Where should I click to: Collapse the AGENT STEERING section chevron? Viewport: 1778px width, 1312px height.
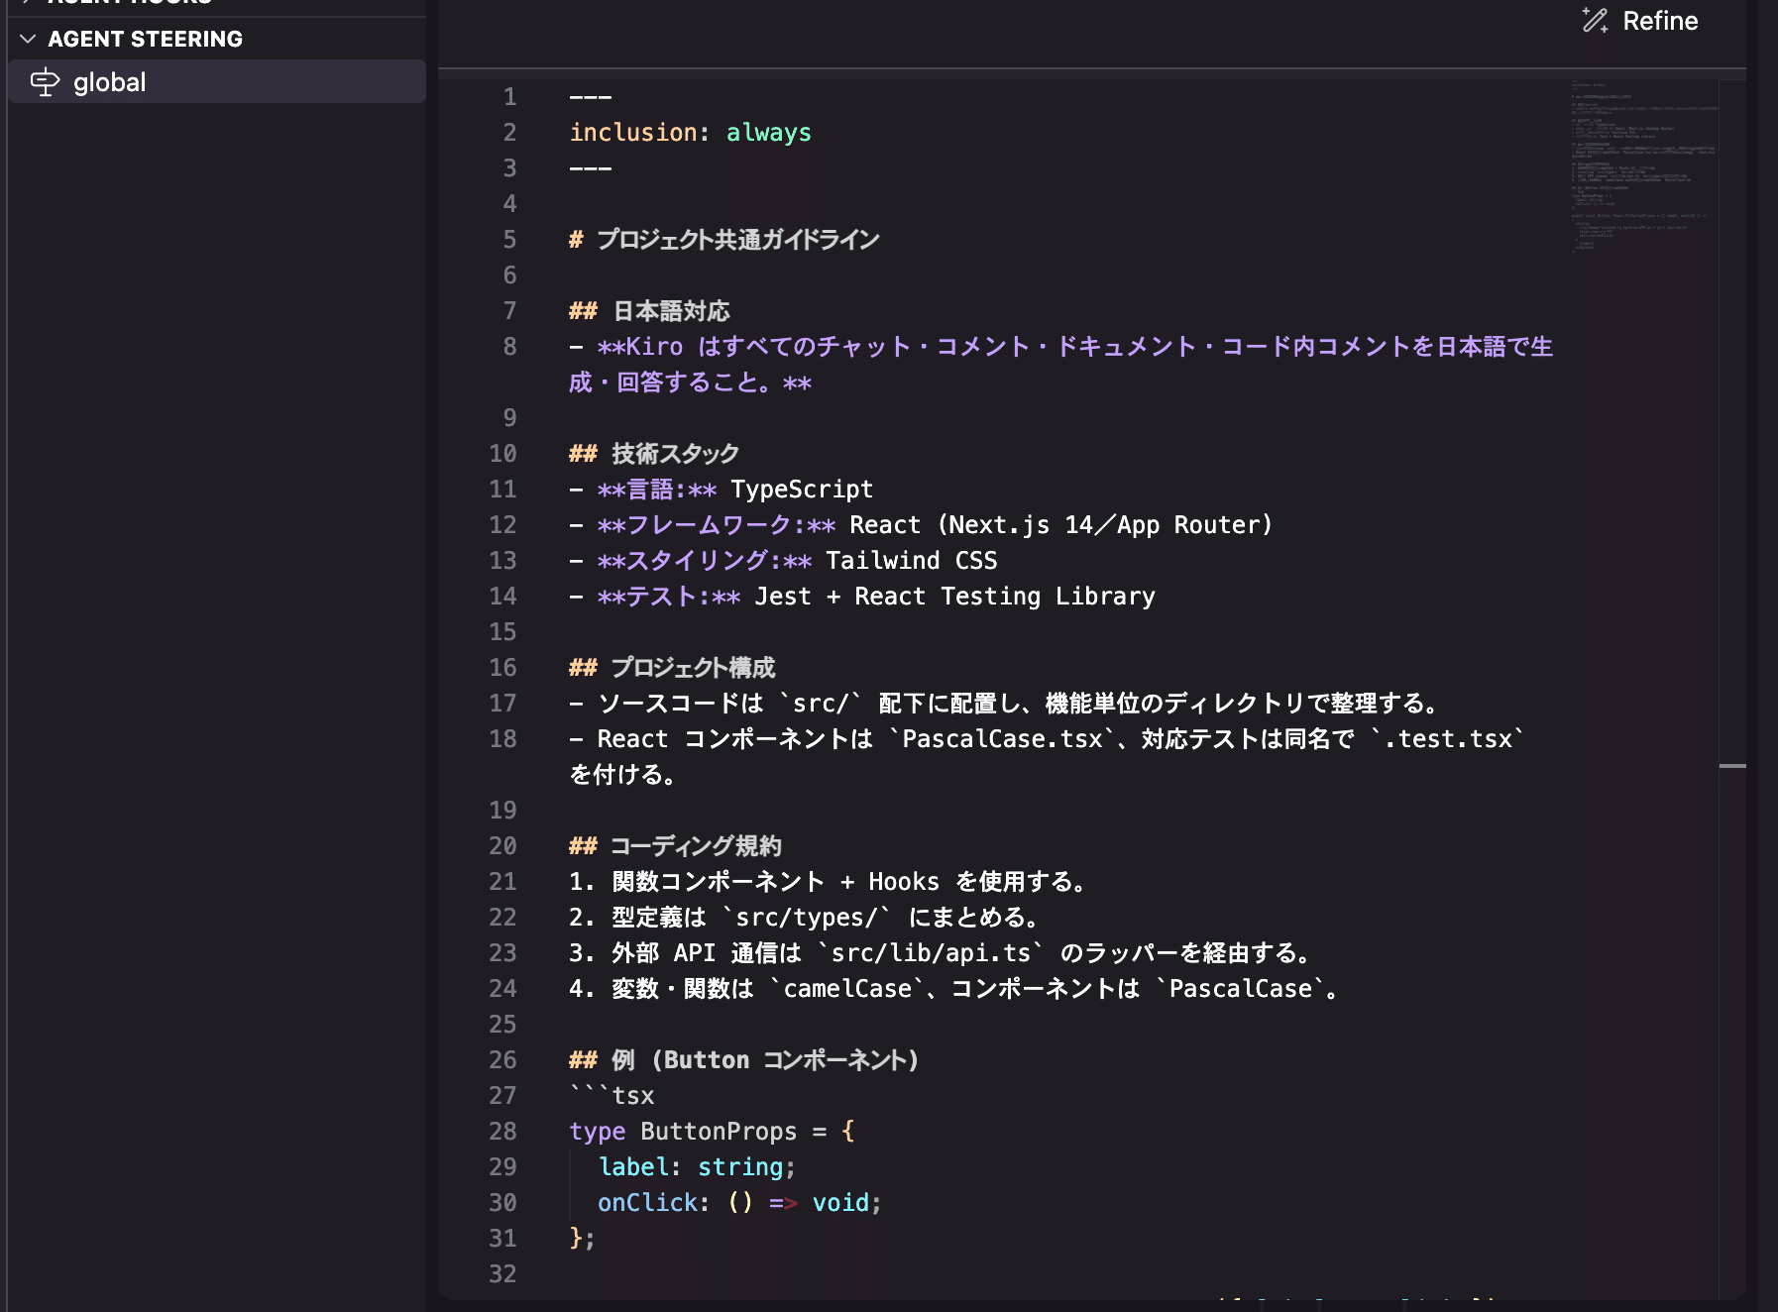point(28,39)
